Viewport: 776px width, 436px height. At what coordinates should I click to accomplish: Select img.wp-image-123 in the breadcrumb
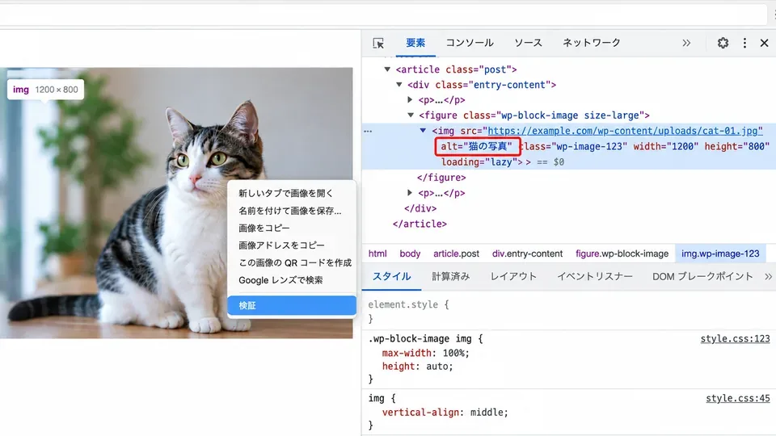[x=720, y=254]
